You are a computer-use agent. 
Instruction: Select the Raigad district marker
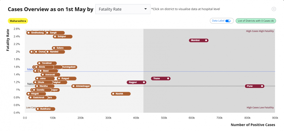(59, 78)
